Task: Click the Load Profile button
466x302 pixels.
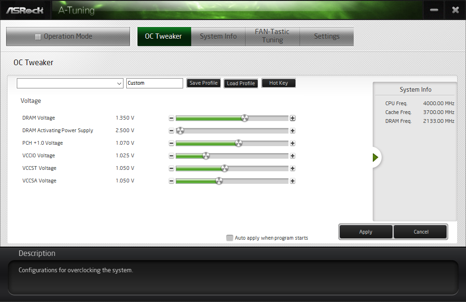Action: 241,83
